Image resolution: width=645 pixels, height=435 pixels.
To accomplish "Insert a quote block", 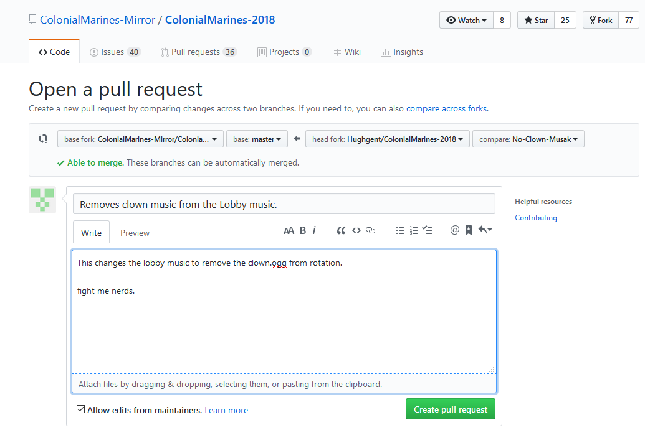I will tap(341, 230).
